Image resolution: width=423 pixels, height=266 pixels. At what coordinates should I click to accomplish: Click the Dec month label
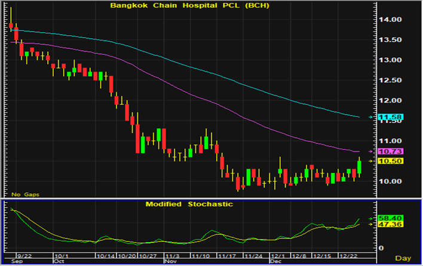tap(275, 261)
